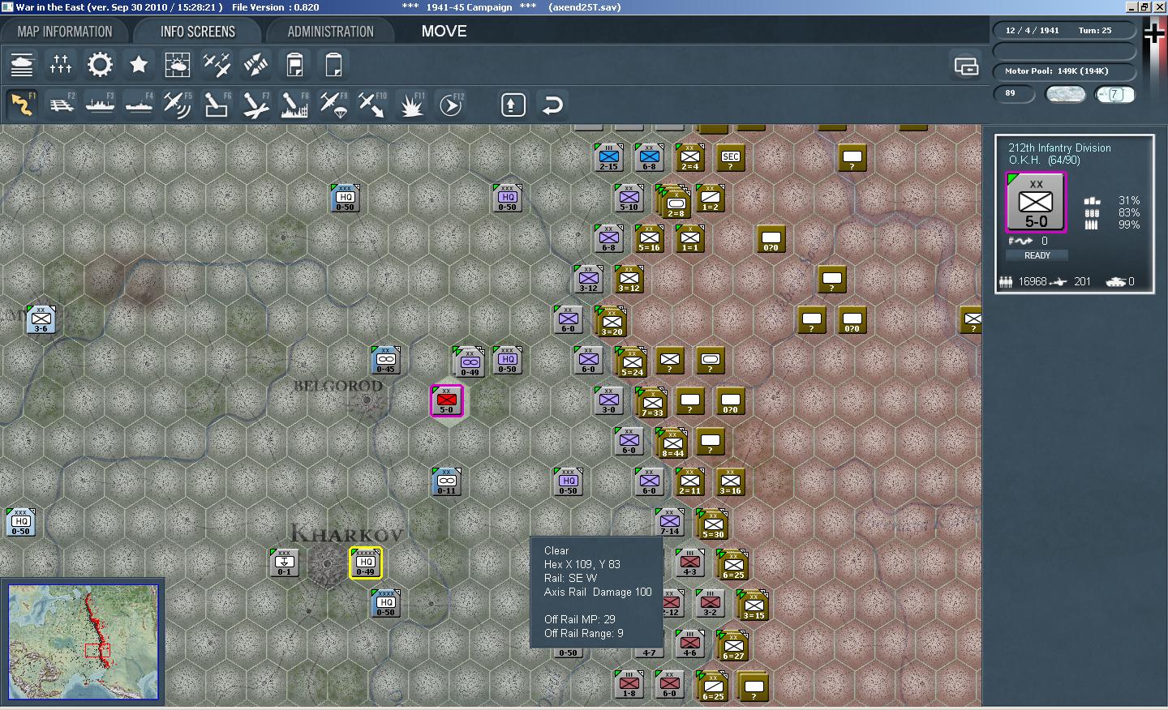Select F8 bomb city mode

(x=294, y=105)
